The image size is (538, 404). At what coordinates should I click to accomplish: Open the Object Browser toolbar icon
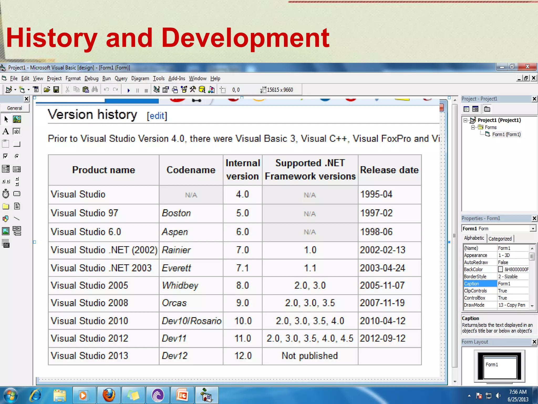tap(184, 90)
